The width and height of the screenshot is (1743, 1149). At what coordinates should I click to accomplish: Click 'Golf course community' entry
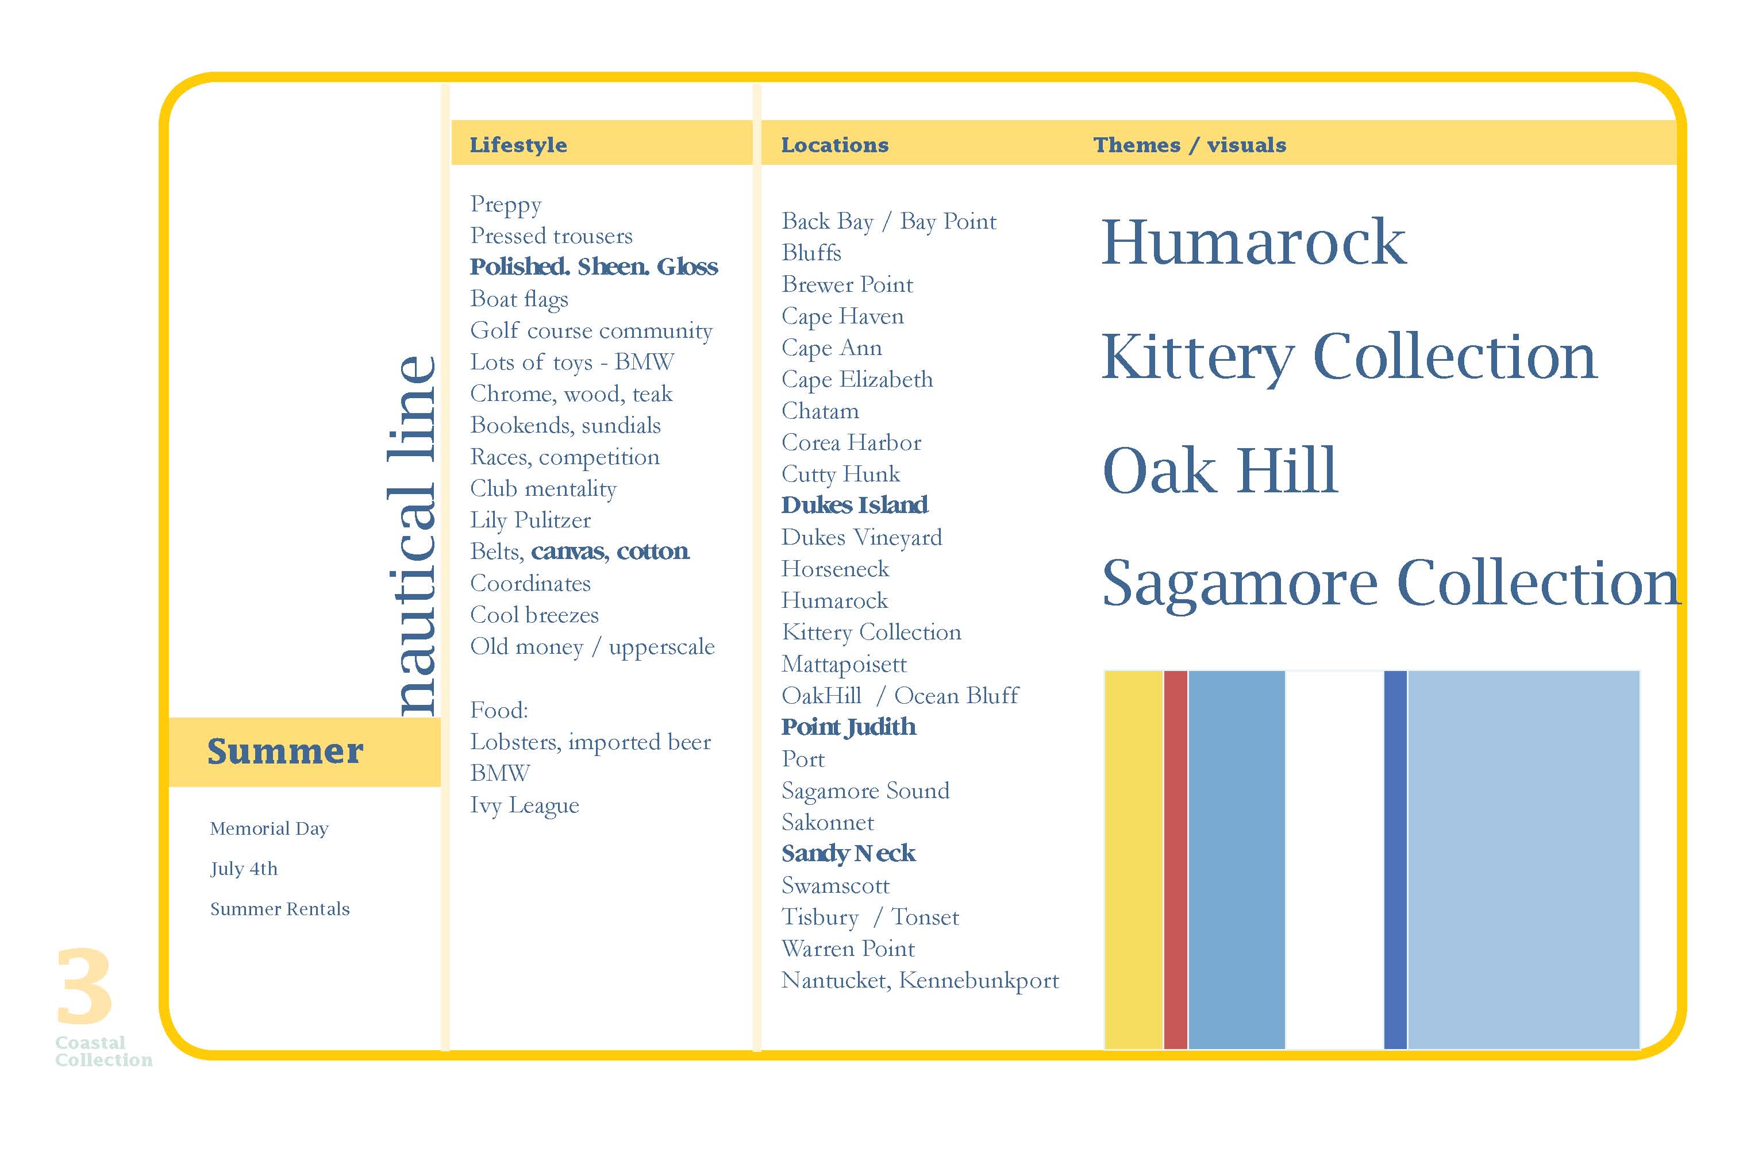point(591,330)
